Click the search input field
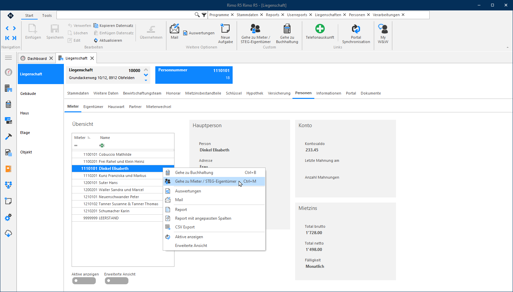This screenshot has width=513, height=292. pyautogui.click(x=125, y=15)
